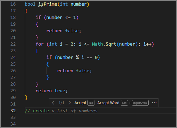Viewport: 177px width, 128px height.
Task: Click 'return false;' on line 20
Action: (x=64, y=31)
